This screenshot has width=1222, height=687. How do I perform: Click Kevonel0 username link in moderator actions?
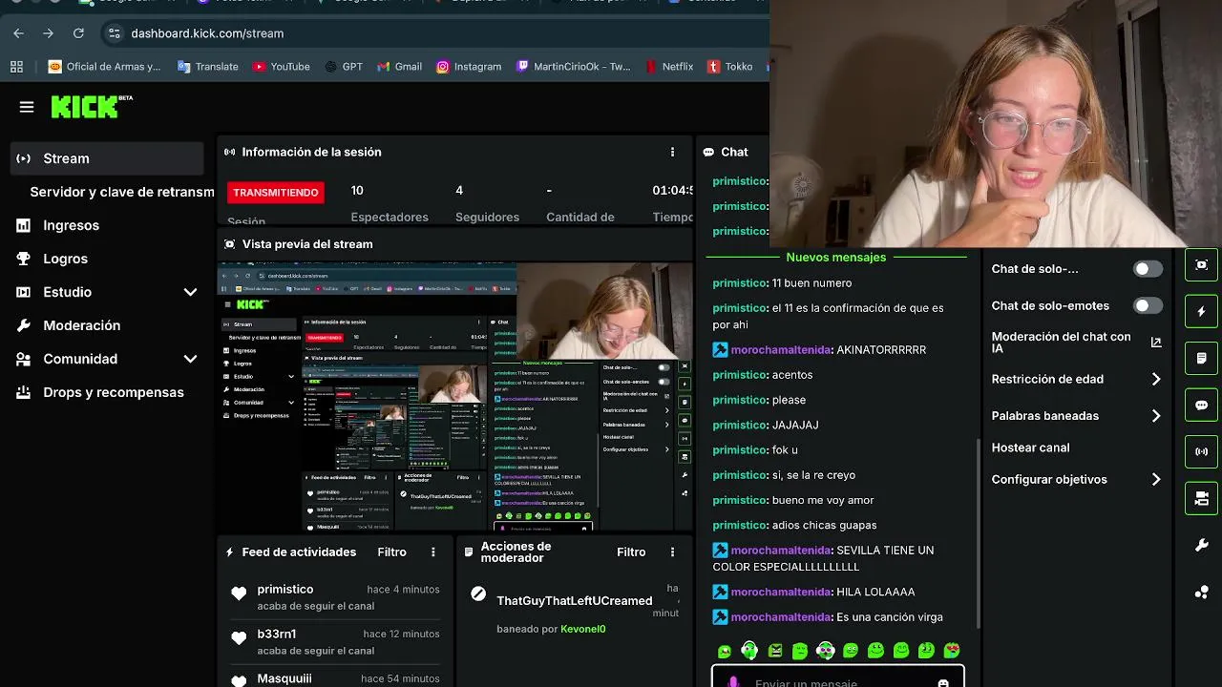[582, 629]
